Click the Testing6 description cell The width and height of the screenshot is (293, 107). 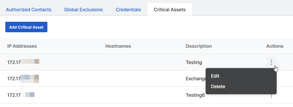pyautogui.click(x=195, y=95)
